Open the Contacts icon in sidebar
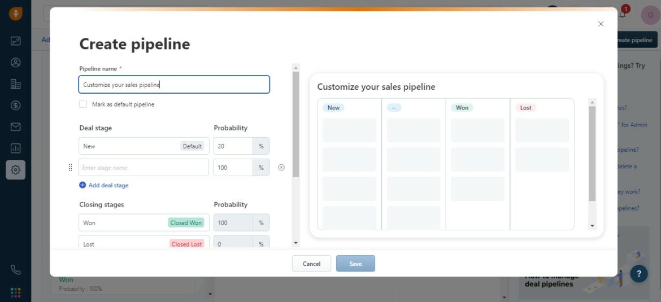The image size is (661, 302). point(16,62)
